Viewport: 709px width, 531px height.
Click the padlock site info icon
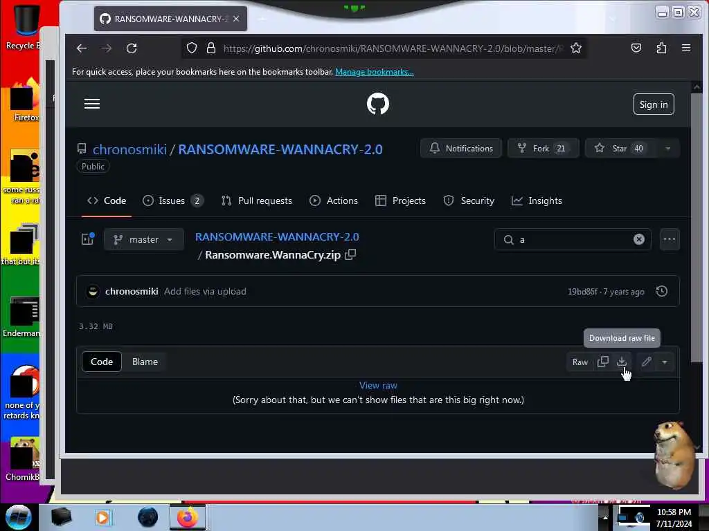tap(210, 48)
